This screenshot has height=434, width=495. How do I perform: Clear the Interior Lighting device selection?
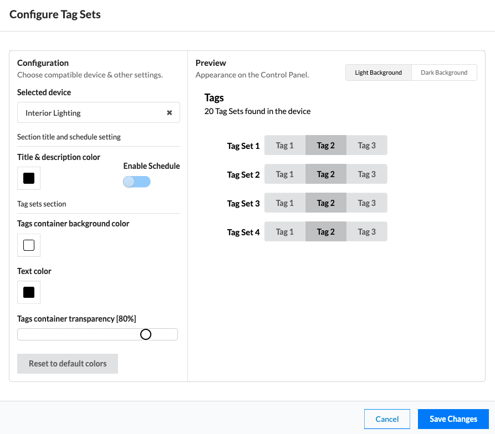[x=170, y=112]
